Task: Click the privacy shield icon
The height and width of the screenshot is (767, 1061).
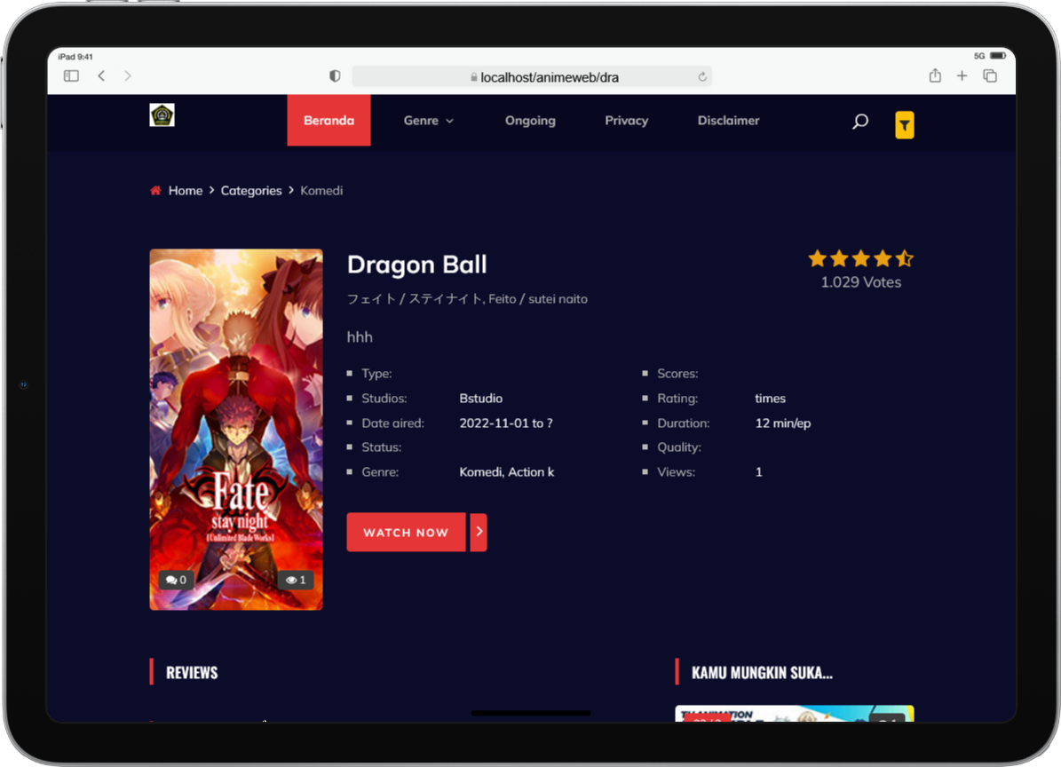Action: 335,76
